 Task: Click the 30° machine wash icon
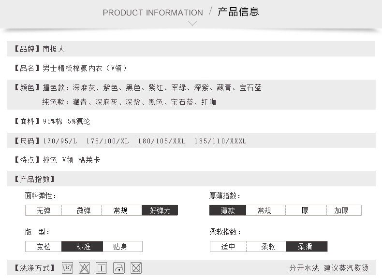(x=68, y=268)
